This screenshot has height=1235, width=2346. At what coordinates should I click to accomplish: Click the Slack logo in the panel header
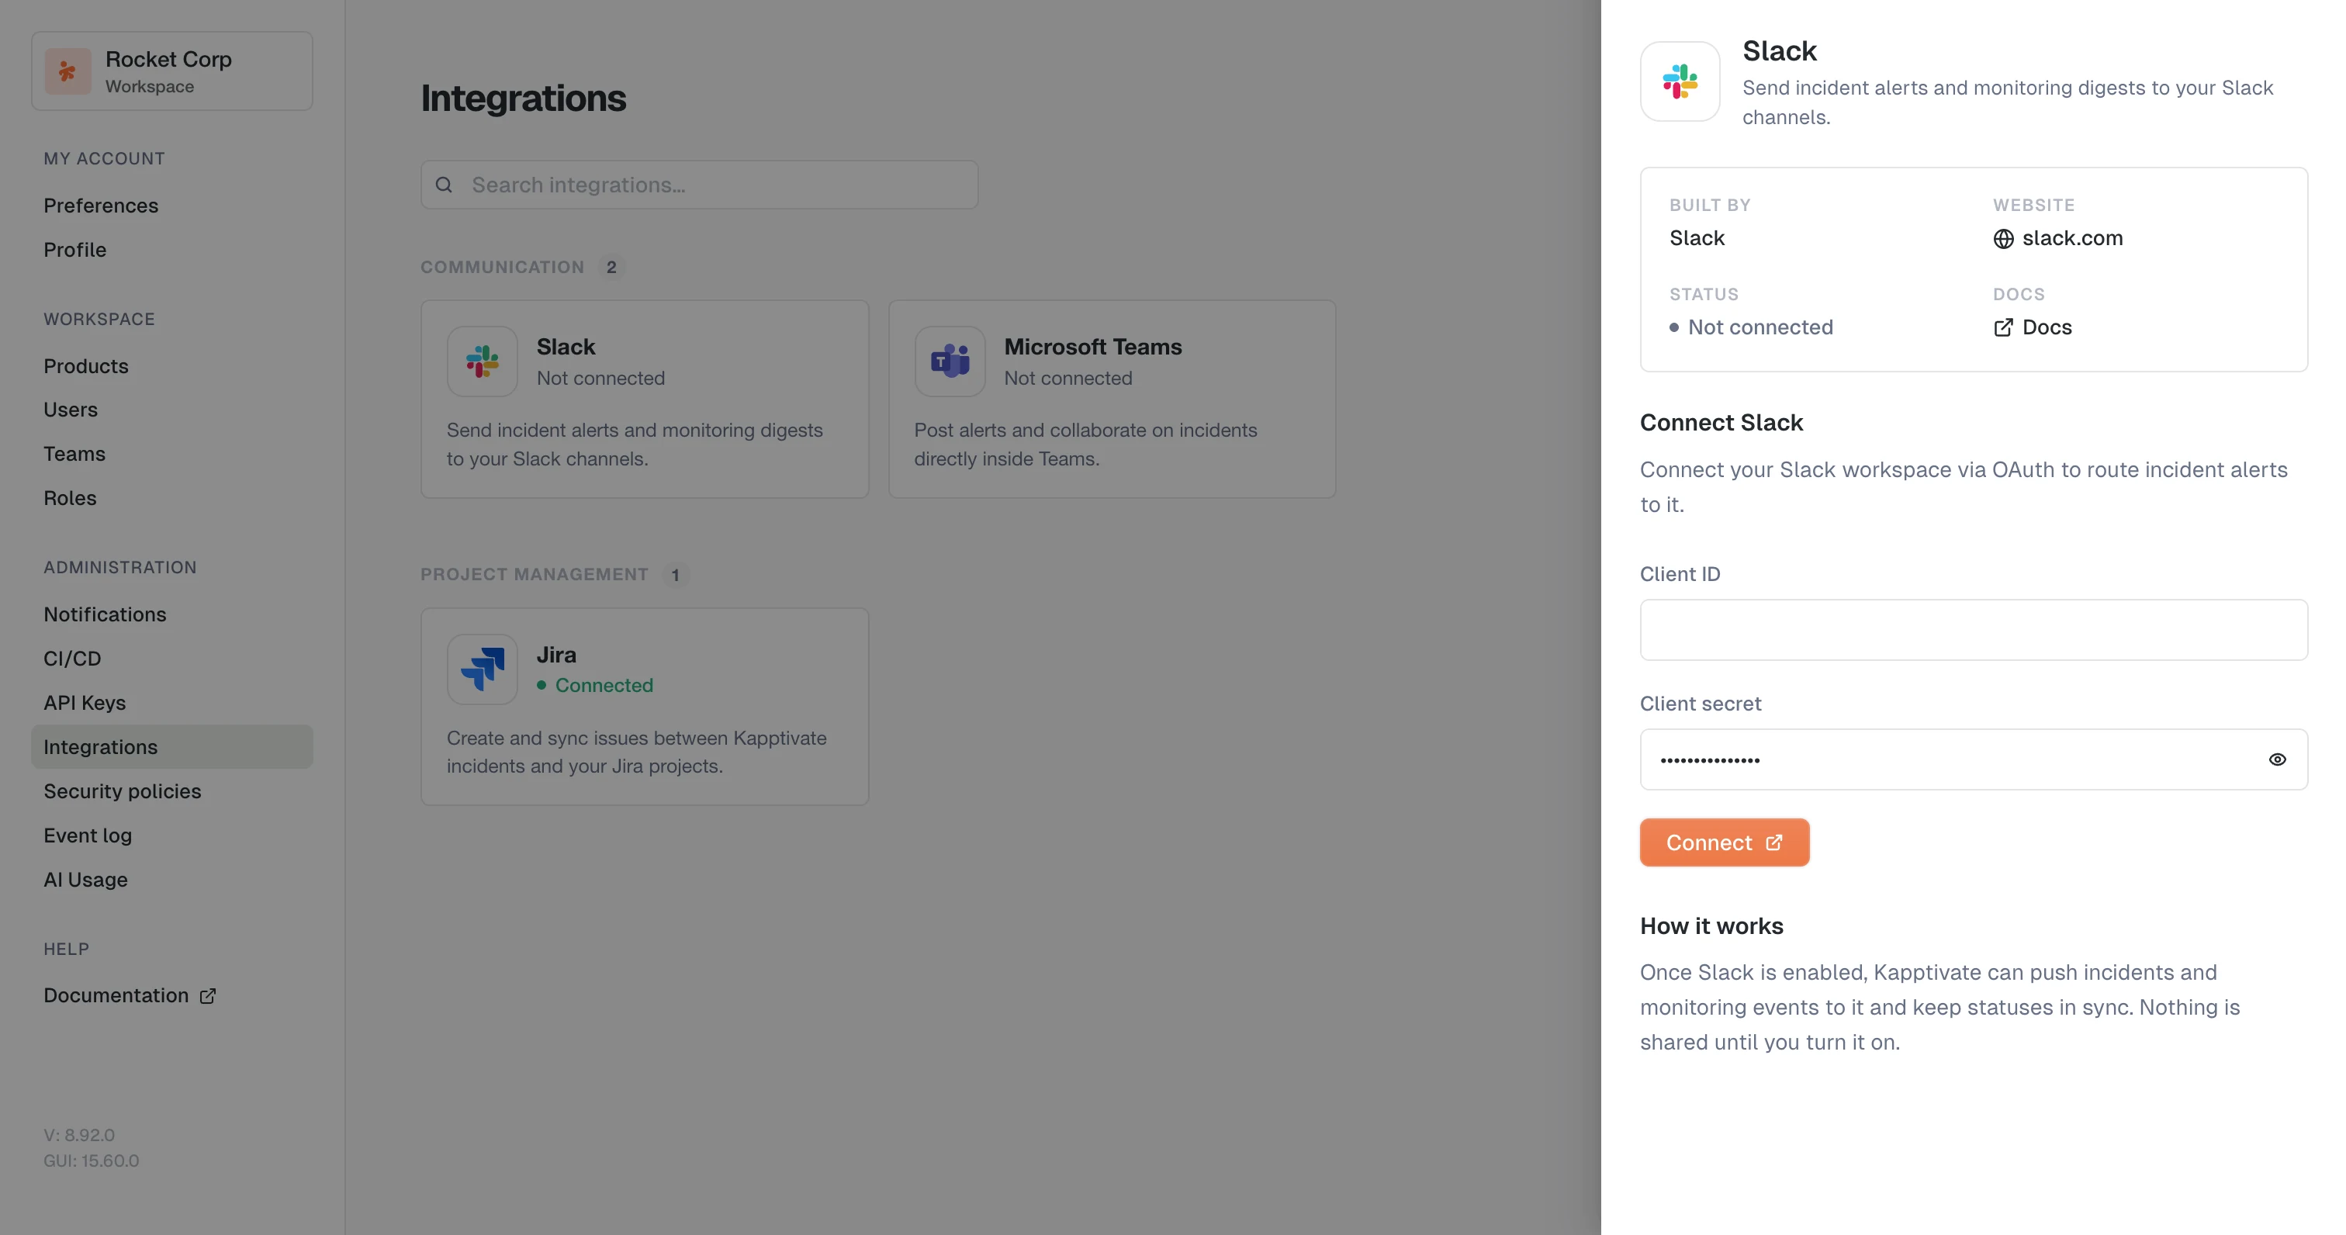coord(1680,81)
